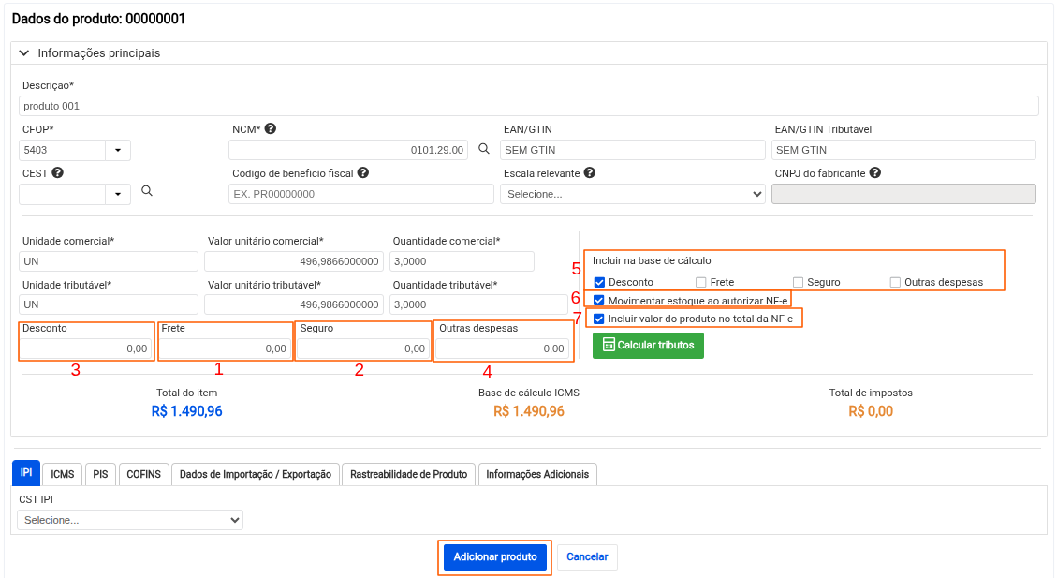Screen dimensions: 1057x578
Task: Expand the Escala relevante select
Action: pos(634,194)
